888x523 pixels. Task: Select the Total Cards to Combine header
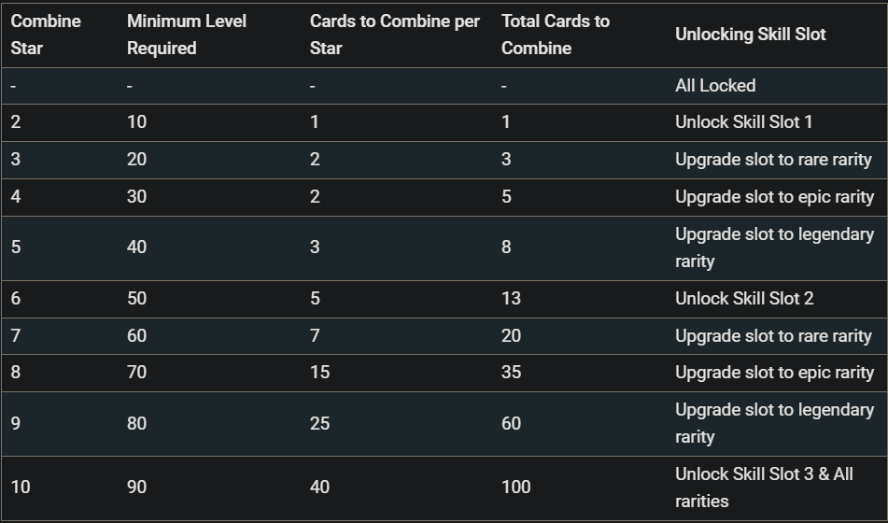(x=556, y=35)
